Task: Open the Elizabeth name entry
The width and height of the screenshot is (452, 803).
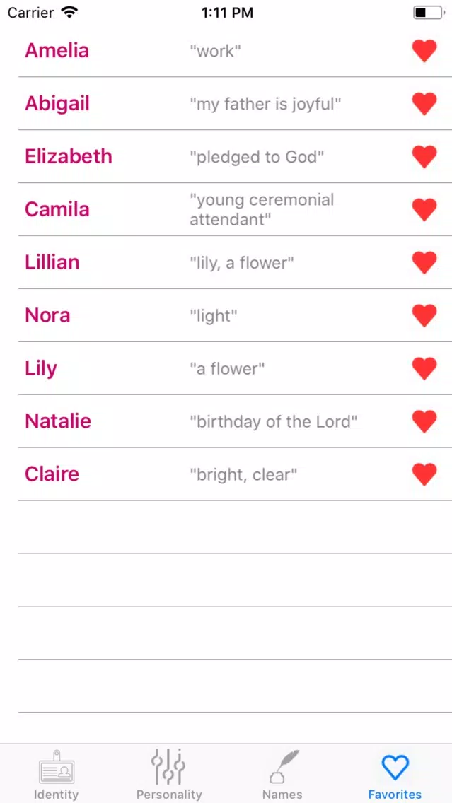Action: point(69,156)
